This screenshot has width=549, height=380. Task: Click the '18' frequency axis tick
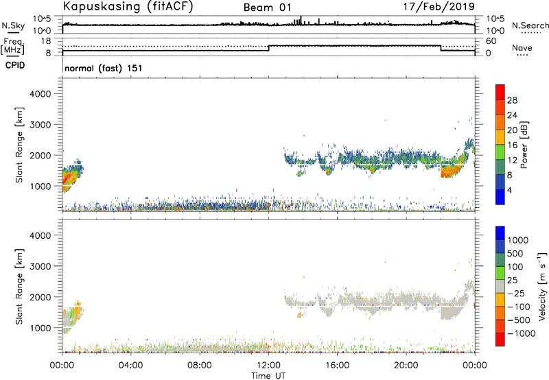coord(46,41)
